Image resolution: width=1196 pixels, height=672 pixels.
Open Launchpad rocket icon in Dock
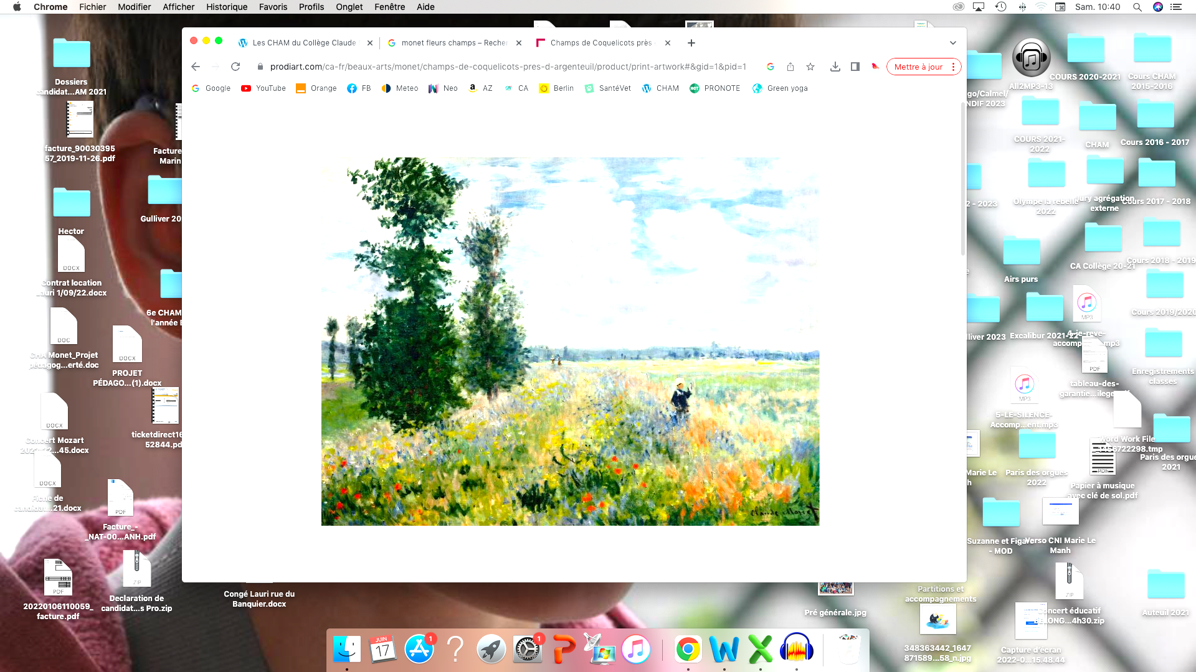point(491,649)
